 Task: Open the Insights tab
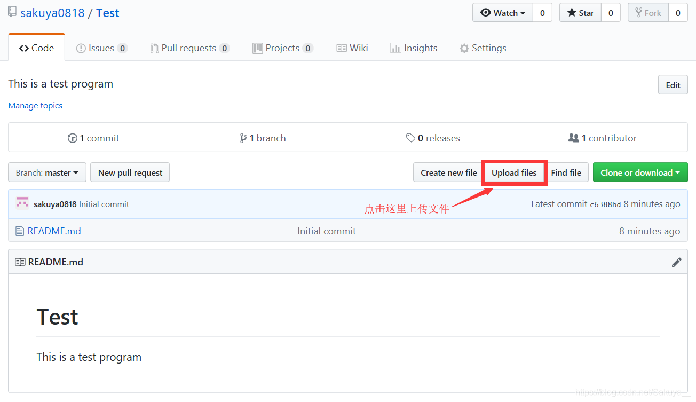click(x=414, y=48)
